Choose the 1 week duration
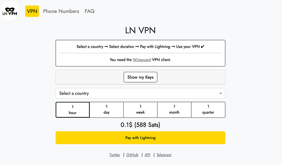The width and height of the screenshot is (282, 165). [x=141, y=110]
